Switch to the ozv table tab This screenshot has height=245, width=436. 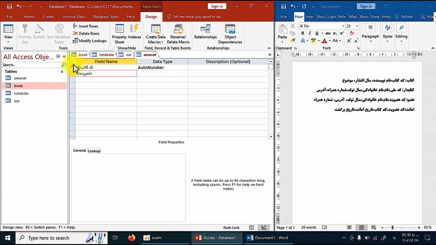pos(126,55)
